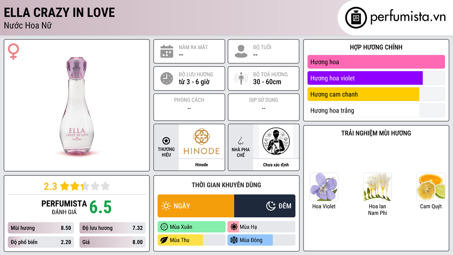
Task: Click the perfumista.vn site name text
Action: point(408,17)
